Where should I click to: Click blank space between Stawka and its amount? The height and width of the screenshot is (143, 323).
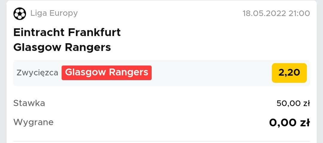point(161,103)
